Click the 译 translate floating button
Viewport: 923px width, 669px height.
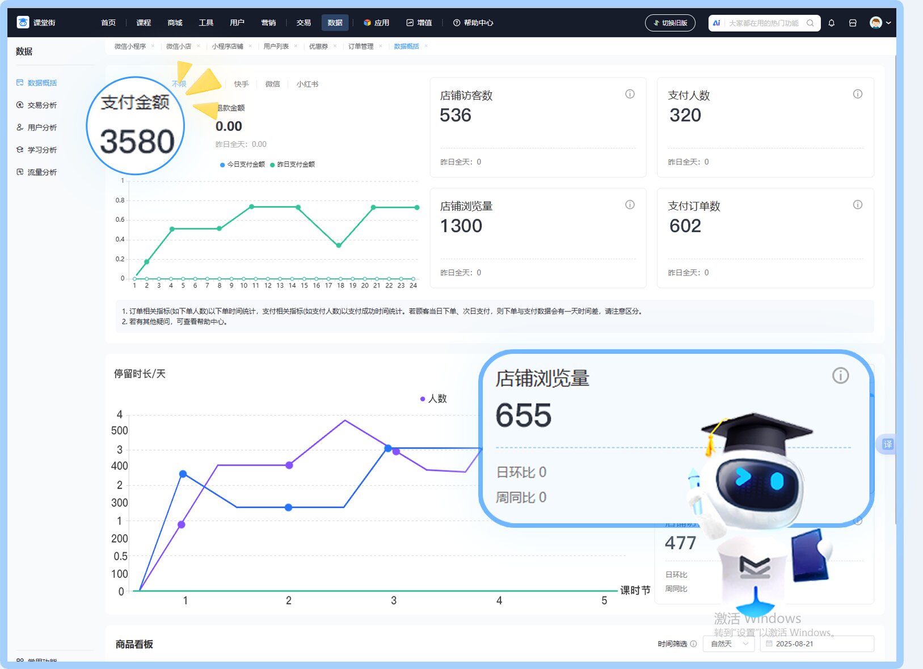pyautogui.click(x=888, y=444)
